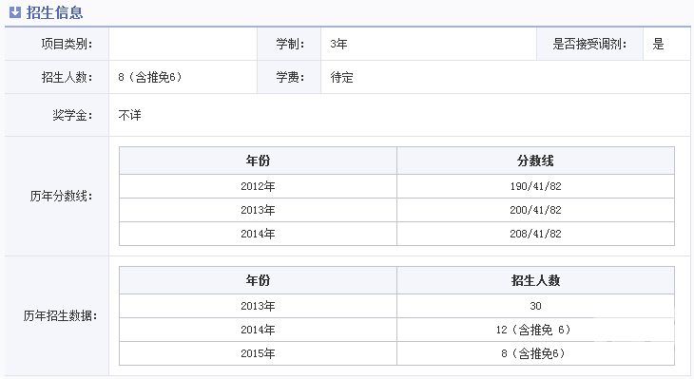Select the 2013 enrollment number 30

[x=535, y=306]
